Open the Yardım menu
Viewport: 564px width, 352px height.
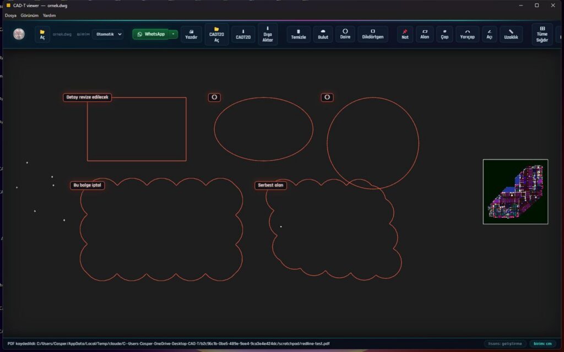[x=49, y=15]
